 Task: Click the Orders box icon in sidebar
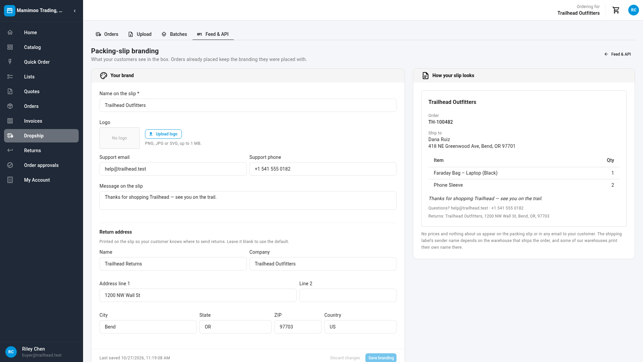[x=10, y=106]
